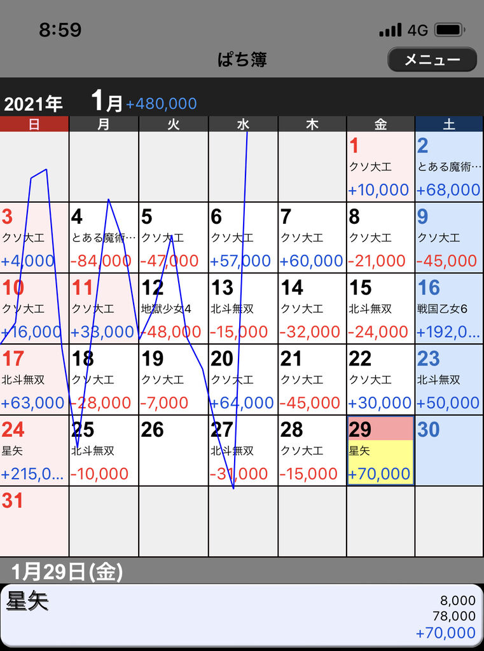Select January 25 cell showing -10,000
This screenshot has height=651, width=484.
click(x=104, y=451)
